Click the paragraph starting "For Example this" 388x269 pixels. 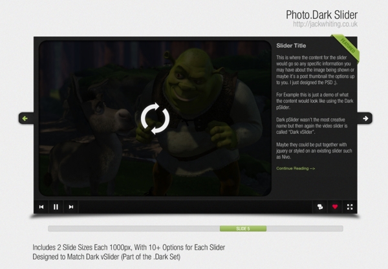point(315,101)
